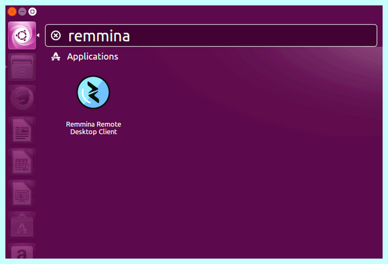Open LibreOffice Calc in the launcher
The width and height of the screenshot is (388, 264).
[22, 162]
